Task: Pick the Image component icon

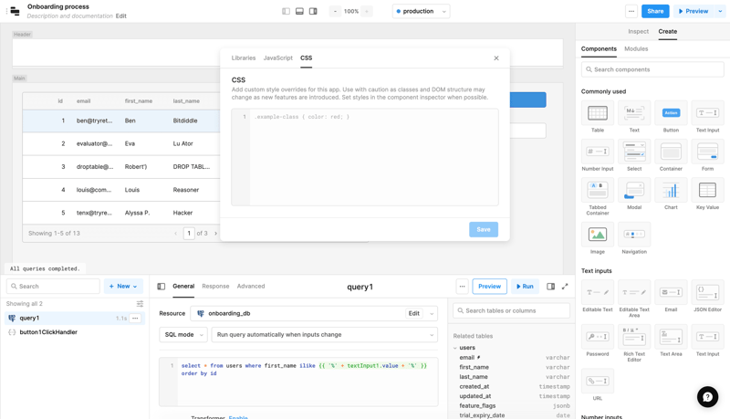Action: coord(598,235)
